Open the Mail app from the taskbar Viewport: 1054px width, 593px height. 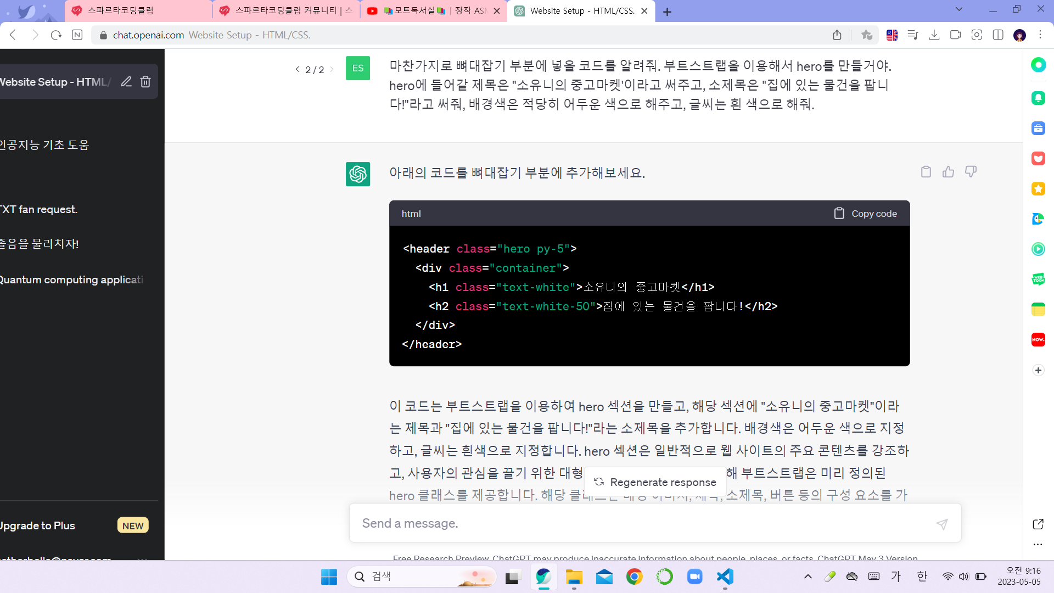click(x=604, y=577)
